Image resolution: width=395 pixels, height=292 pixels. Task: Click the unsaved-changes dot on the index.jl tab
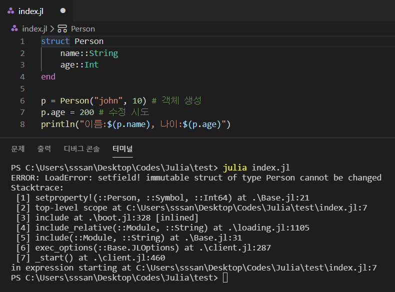pyautogui.click(x=62, y=10)
